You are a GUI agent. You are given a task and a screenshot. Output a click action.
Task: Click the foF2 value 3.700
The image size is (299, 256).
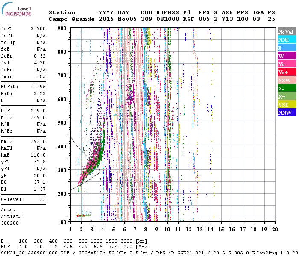tap(38, 29)
